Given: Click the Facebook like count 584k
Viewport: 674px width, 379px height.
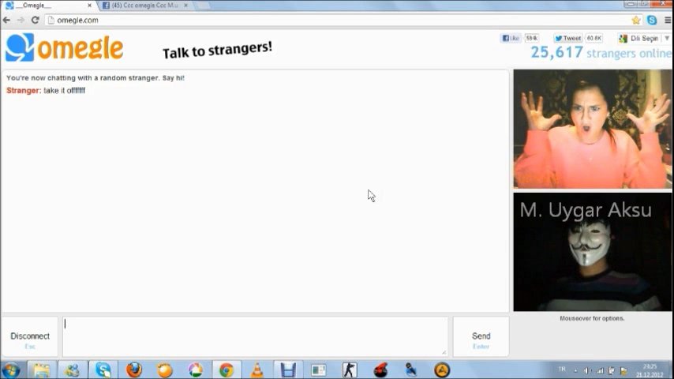Looking at the screenshot, I should [x=532, y=38].
